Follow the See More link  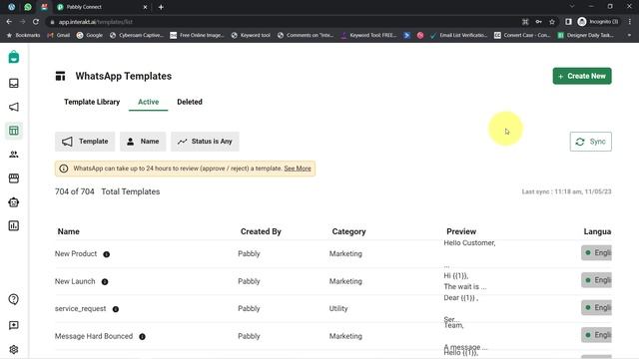[298, 169]
